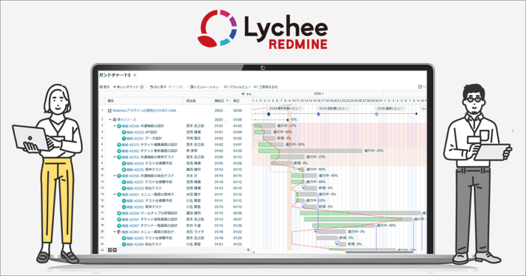Click due date 02/09 in row 17

click(x=237, y=213)
